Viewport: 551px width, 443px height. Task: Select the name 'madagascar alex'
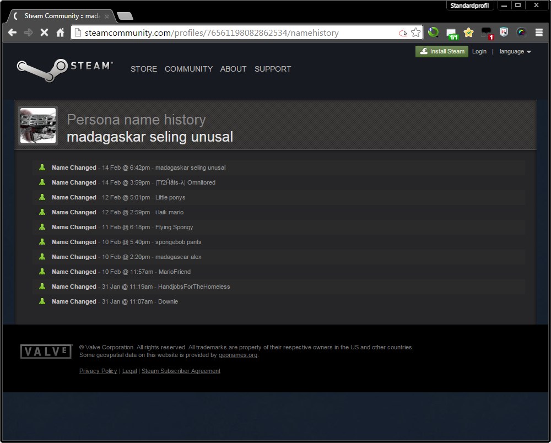(178, 257)
